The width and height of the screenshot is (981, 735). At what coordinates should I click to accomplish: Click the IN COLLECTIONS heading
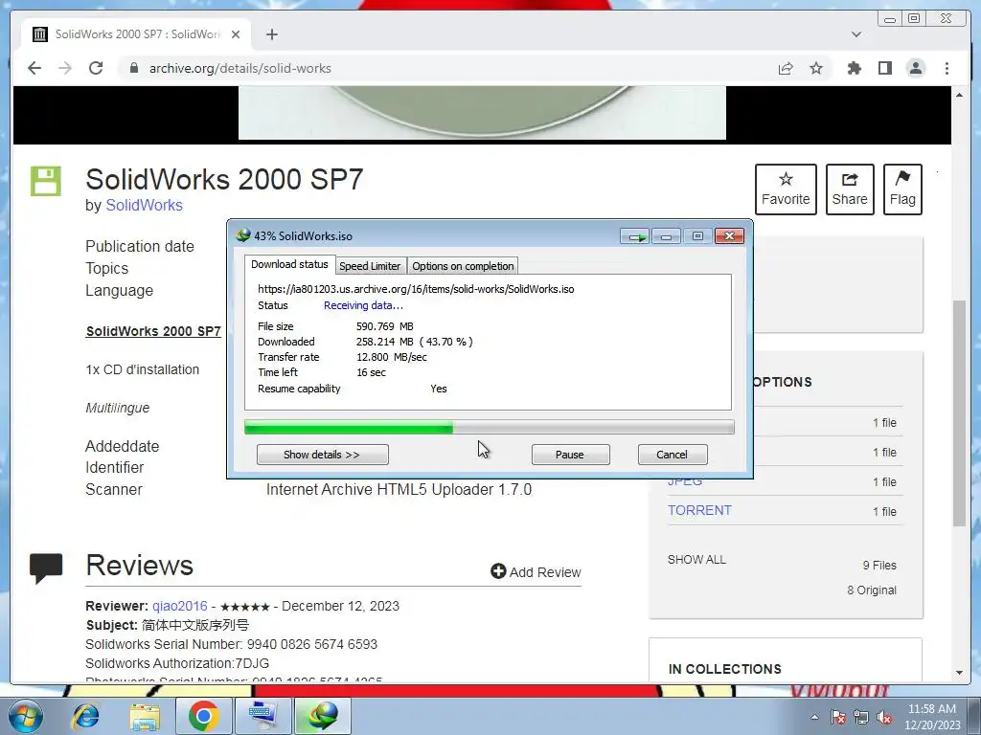(x=724, y=669)
